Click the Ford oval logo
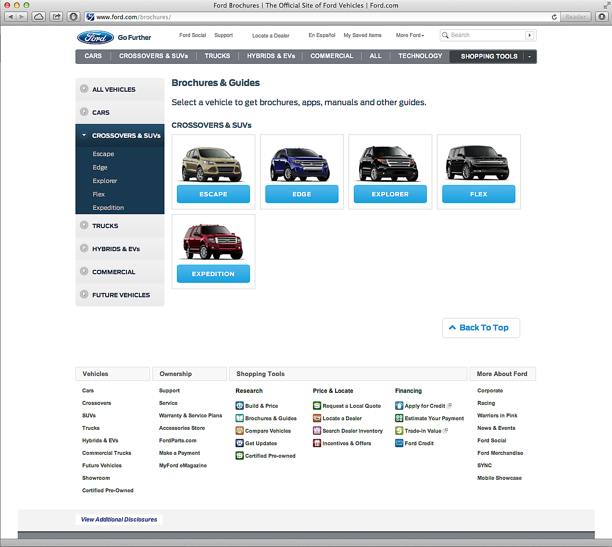Screen dimensions: 612x547 (96, 37)
